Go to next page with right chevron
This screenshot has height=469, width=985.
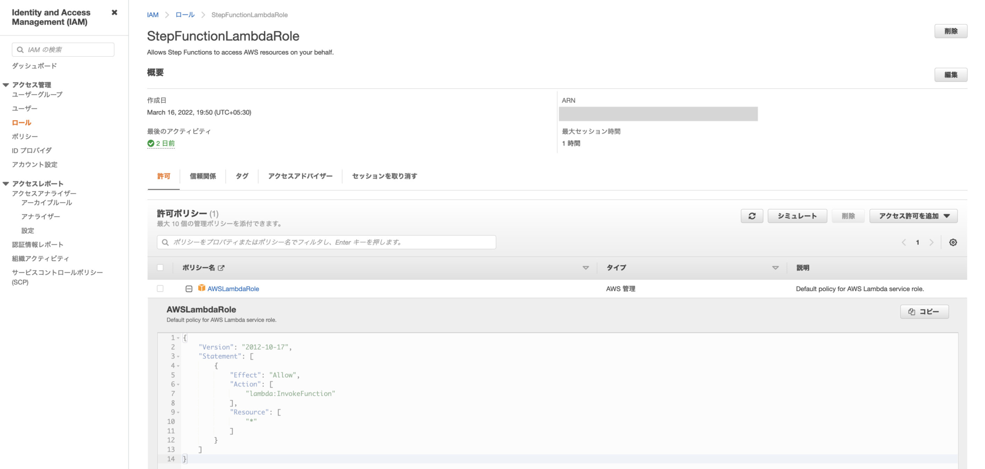[932, 242]
